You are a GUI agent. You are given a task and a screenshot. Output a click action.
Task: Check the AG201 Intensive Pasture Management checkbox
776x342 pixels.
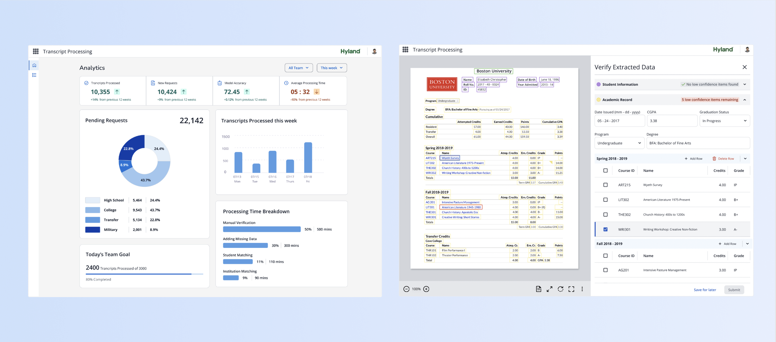point(605,270)
